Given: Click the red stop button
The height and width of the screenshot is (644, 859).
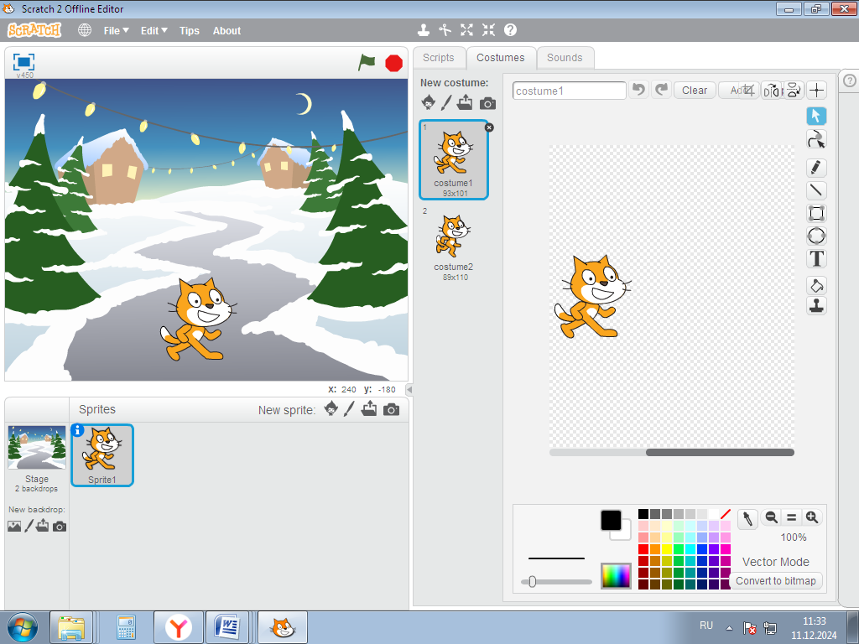Looking at the screenshot, I should pyautogui.click(x=394, y=64).
